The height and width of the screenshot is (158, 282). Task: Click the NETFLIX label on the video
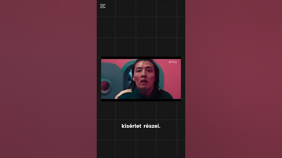173,62
